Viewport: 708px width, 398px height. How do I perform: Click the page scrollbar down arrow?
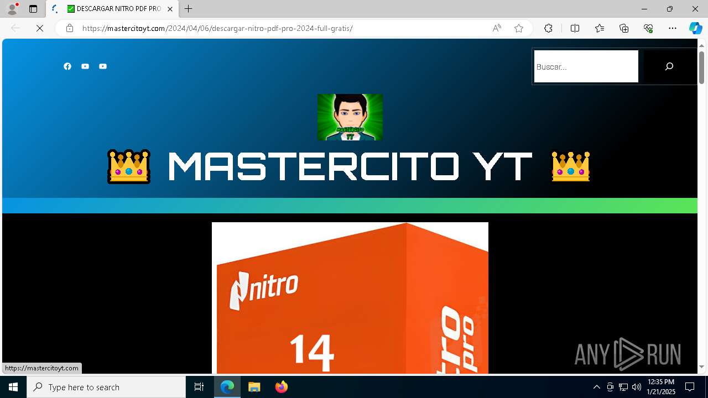point(702,366)
